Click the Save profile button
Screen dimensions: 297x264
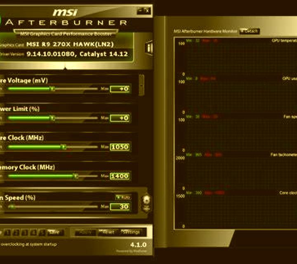[55, 232]
